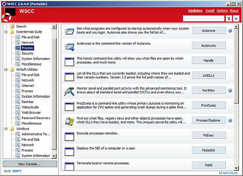Open help for Autoruns
This screenshot has height=176, width=243.
[x=230, y=31]
